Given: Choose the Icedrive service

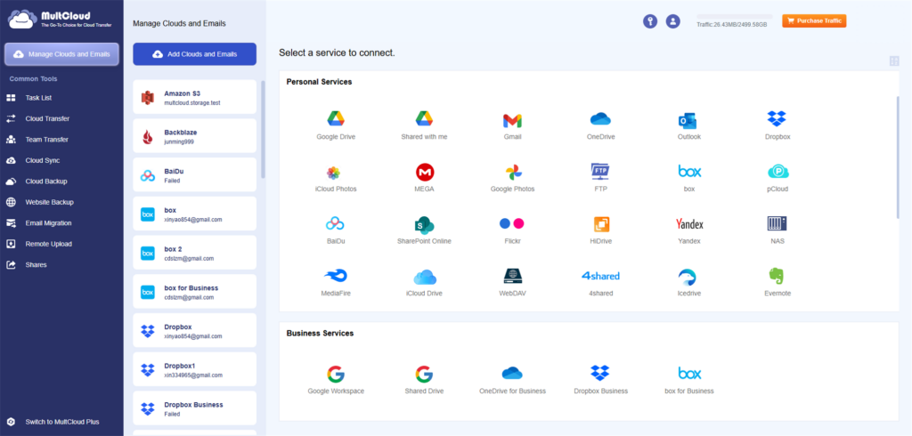Looking at the screenshot, I should (x=689, y=282).
